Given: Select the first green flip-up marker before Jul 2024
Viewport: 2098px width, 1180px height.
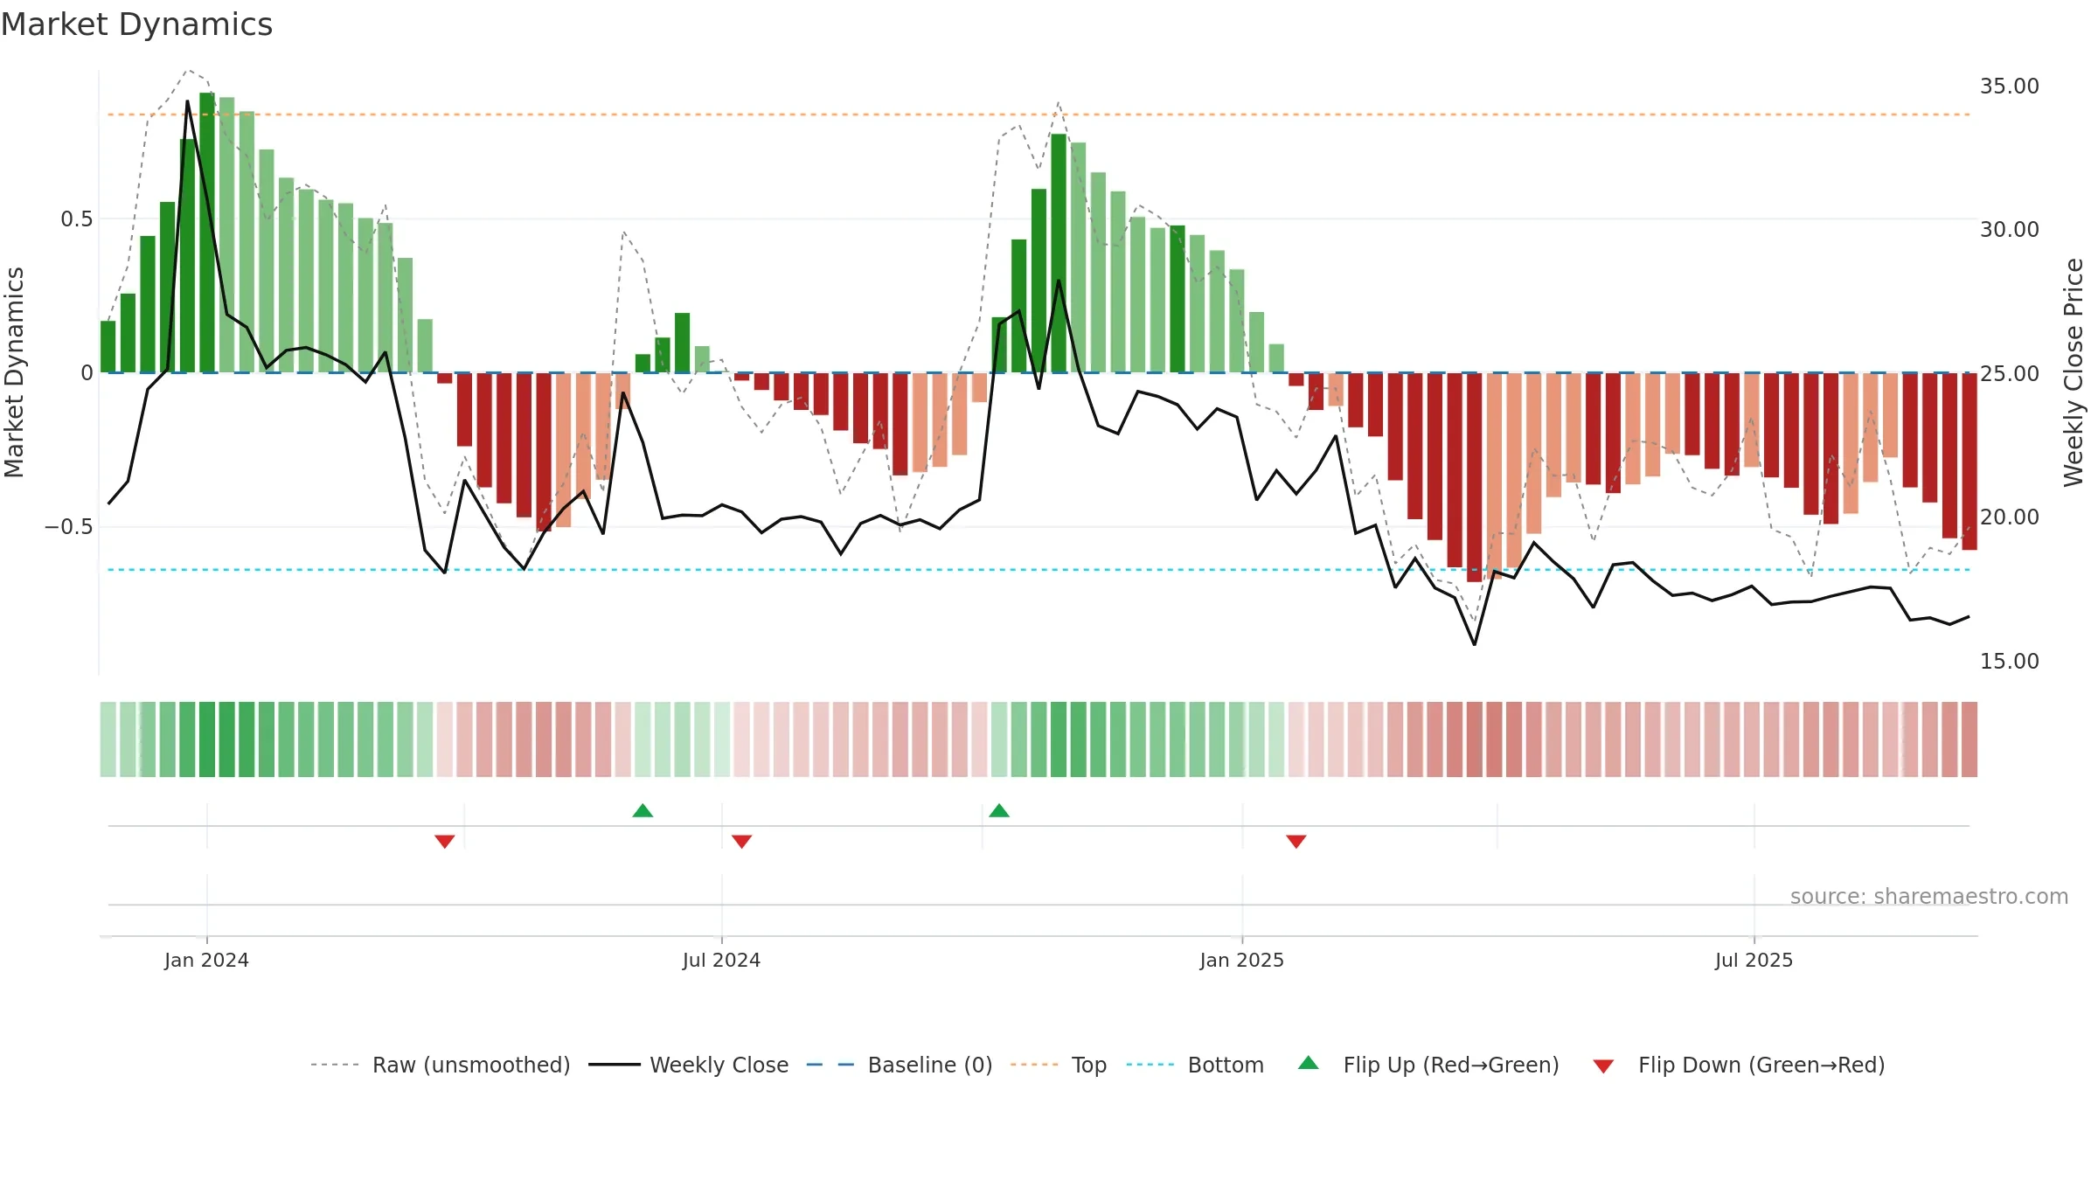Looking at the screenshot, I should tap(643, 810).
